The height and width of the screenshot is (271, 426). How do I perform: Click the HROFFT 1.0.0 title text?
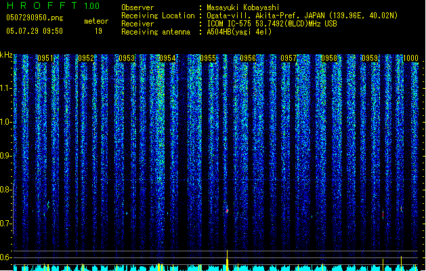point(54,5)
